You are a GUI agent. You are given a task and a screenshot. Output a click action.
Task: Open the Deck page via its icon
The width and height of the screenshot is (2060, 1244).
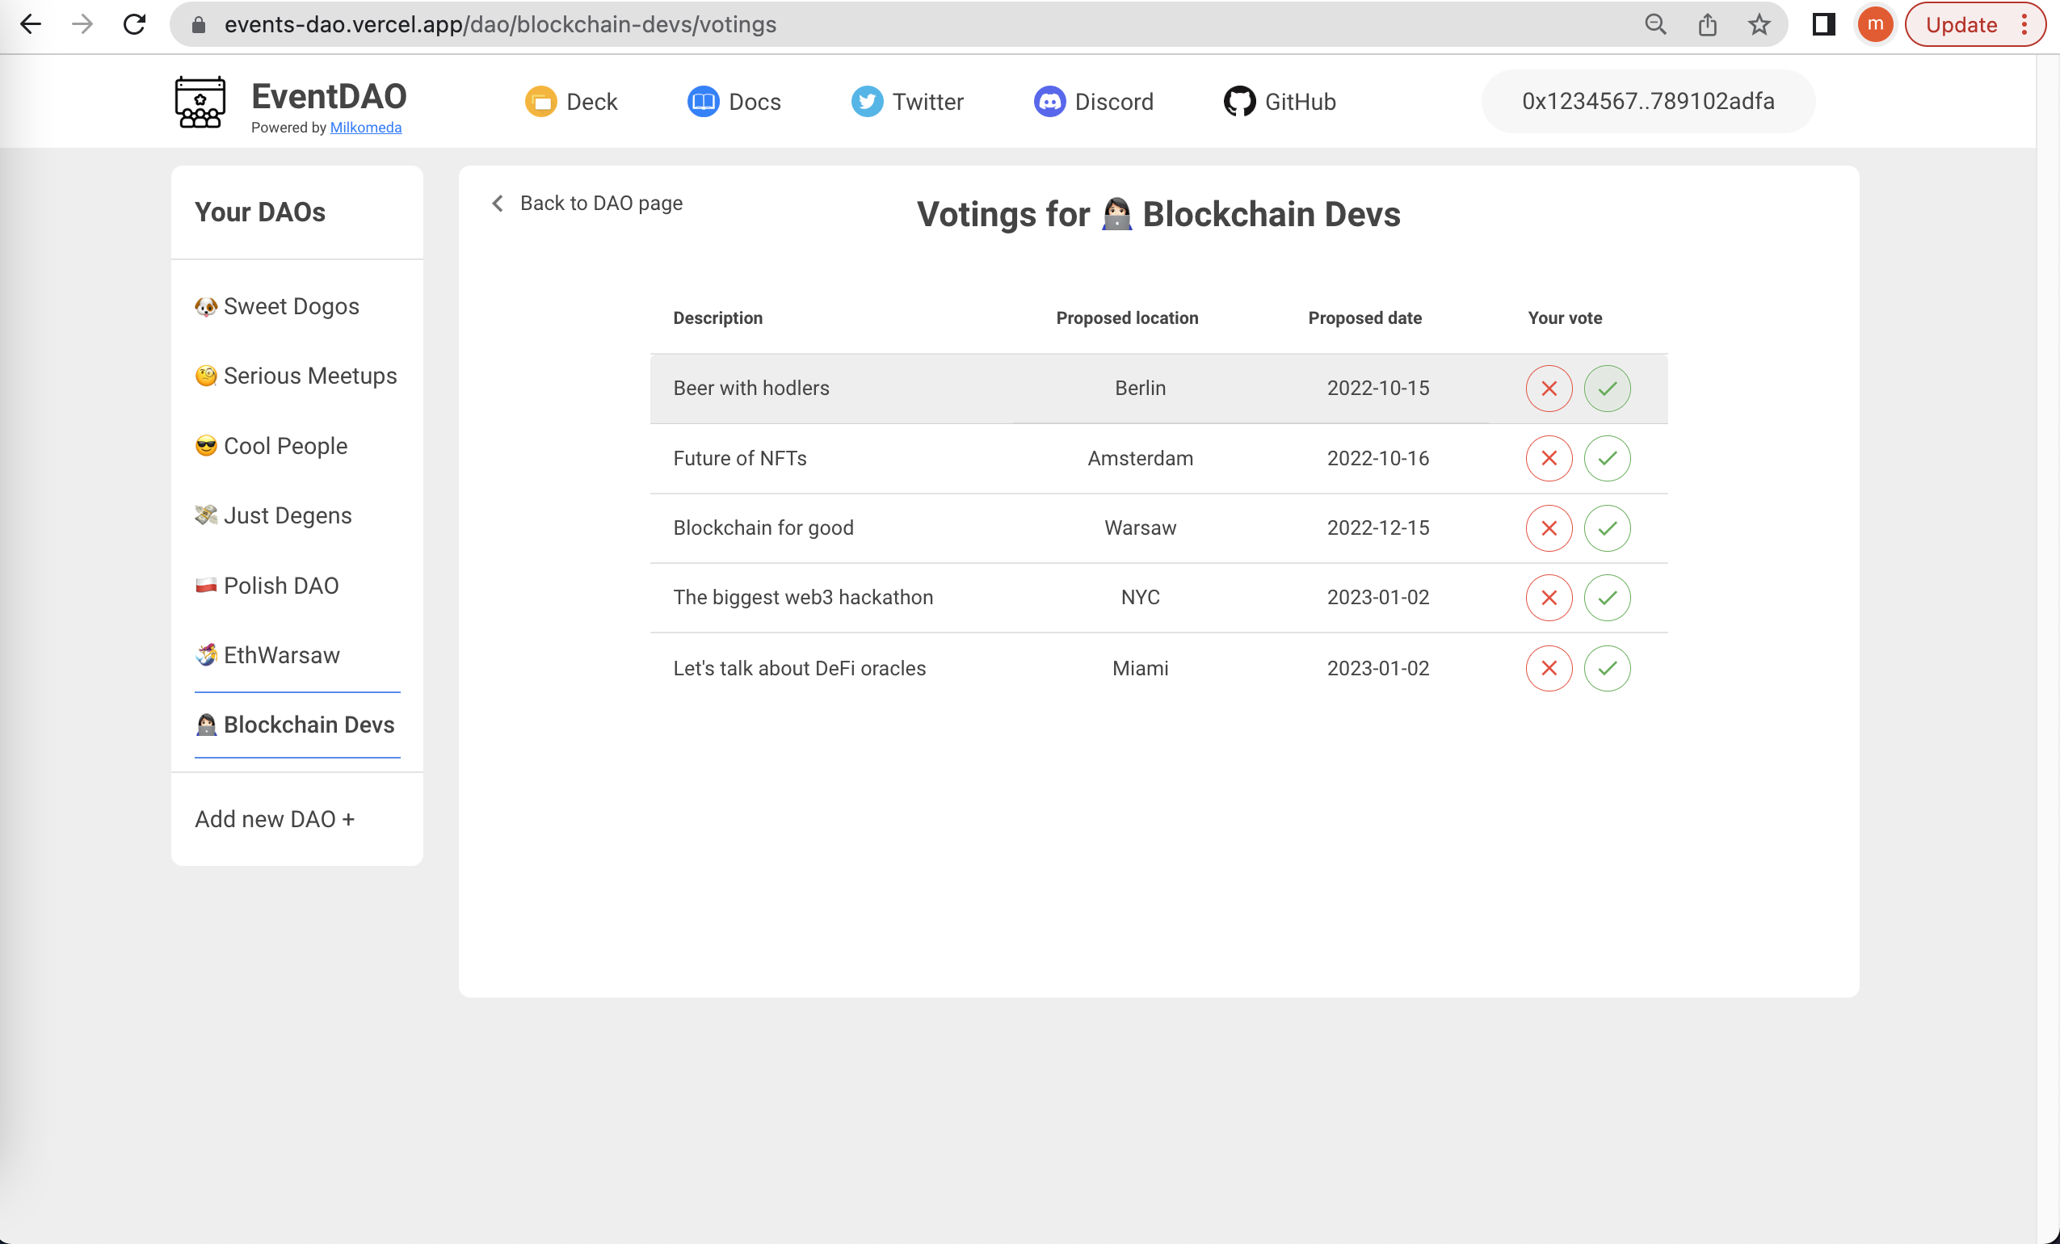tap(540, 101)
